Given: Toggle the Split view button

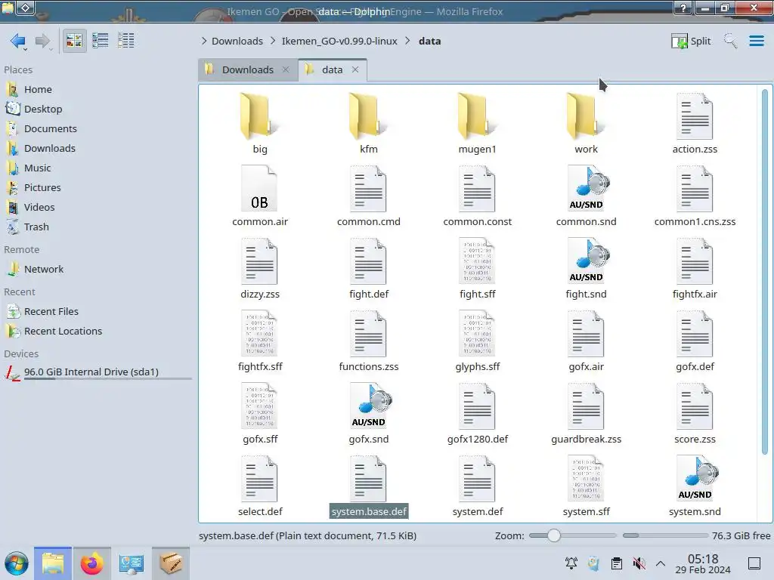Looking at the screenshot, I should pos(691,41).
